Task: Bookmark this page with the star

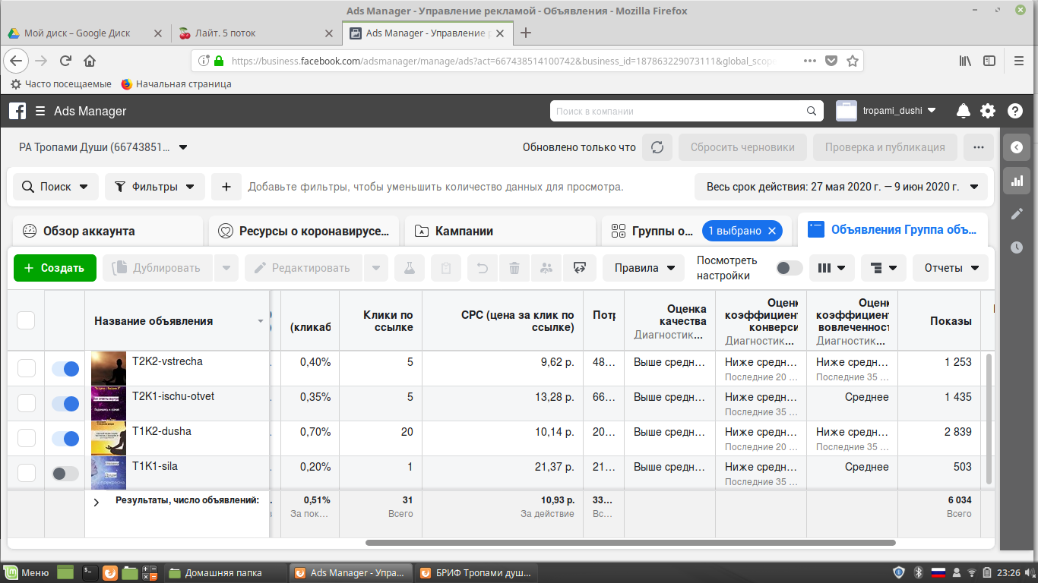Action: coord(853,61)
